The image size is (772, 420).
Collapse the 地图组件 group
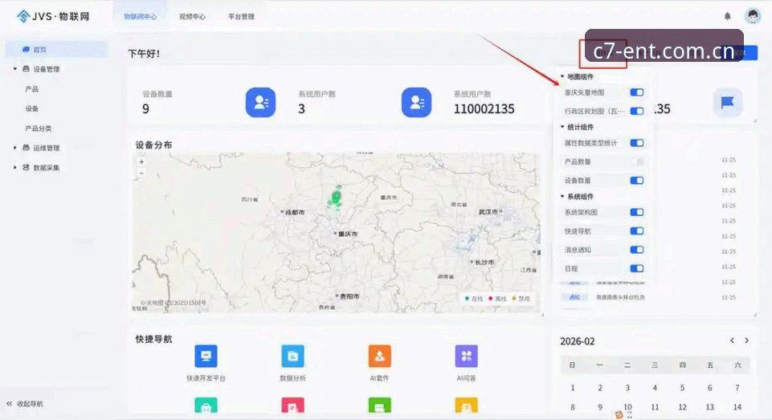(562, 76)
